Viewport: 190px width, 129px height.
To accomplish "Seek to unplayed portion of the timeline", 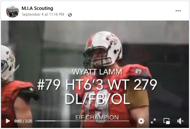I will 92,121.
